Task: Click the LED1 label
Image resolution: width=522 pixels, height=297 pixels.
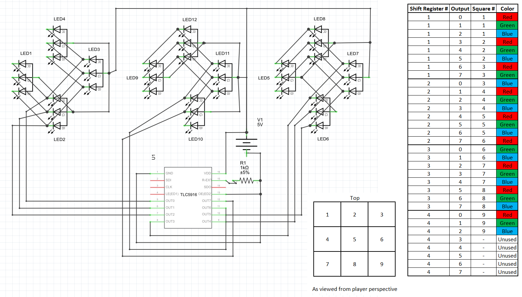Action: [x=26, y=53]
